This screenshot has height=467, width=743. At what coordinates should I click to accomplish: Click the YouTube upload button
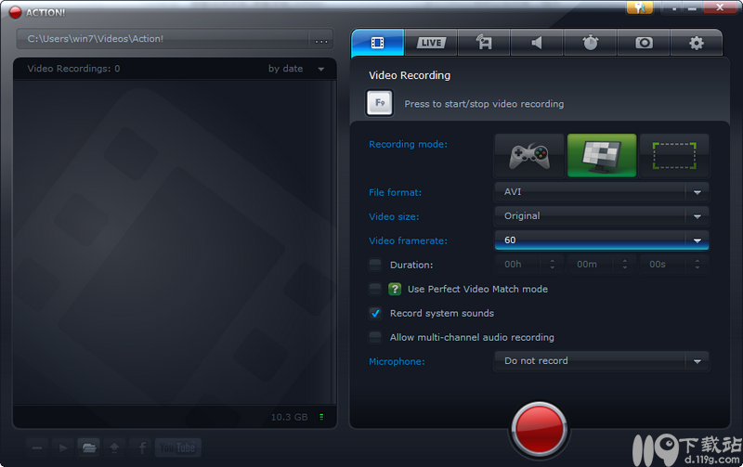[178, 448]
